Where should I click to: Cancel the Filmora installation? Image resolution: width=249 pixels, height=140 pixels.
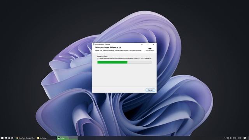tap(150, 90)
